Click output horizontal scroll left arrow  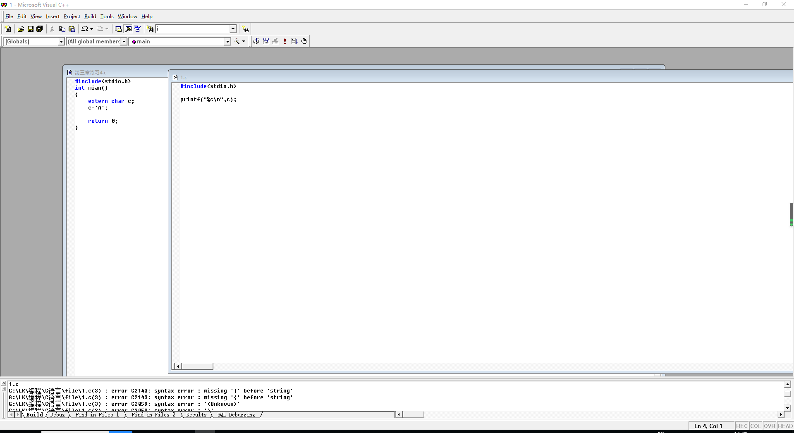399,414
